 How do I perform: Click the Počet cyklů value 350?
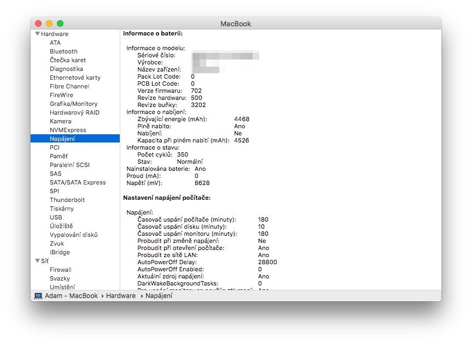(x=183, y=154)
